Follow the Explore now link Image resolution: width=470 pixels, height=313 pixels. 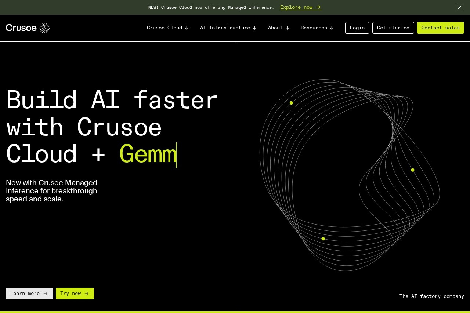[x=300, y=7]
